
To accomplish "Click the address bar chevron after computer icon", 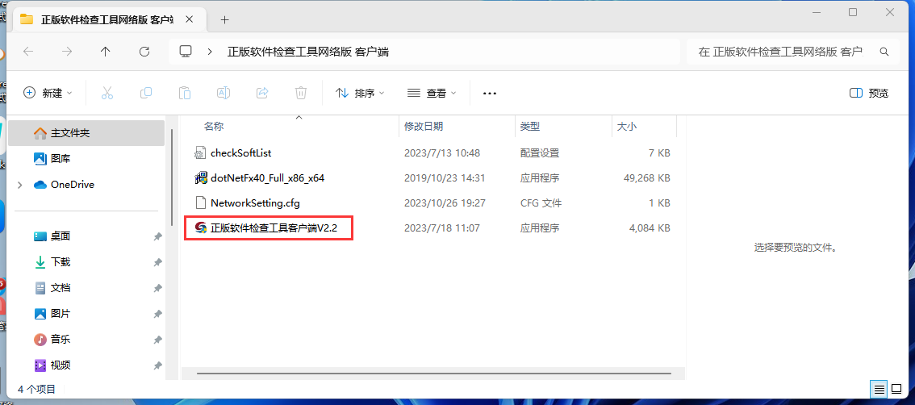I will (210, 52).
